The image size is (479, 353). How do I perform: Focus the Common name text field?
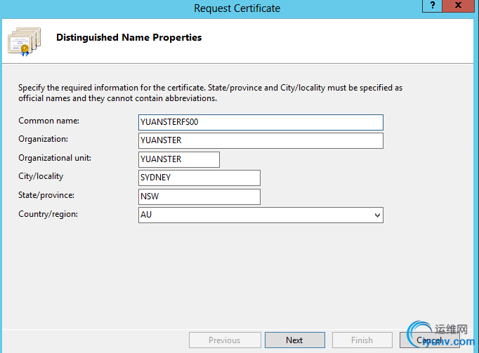tap(261, 122)
